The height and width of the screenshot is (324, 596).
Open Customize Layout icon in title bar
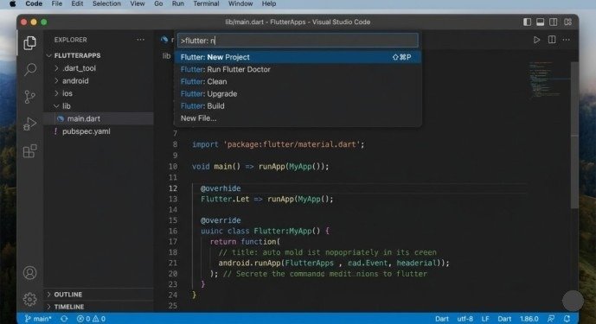pos(567,22)
